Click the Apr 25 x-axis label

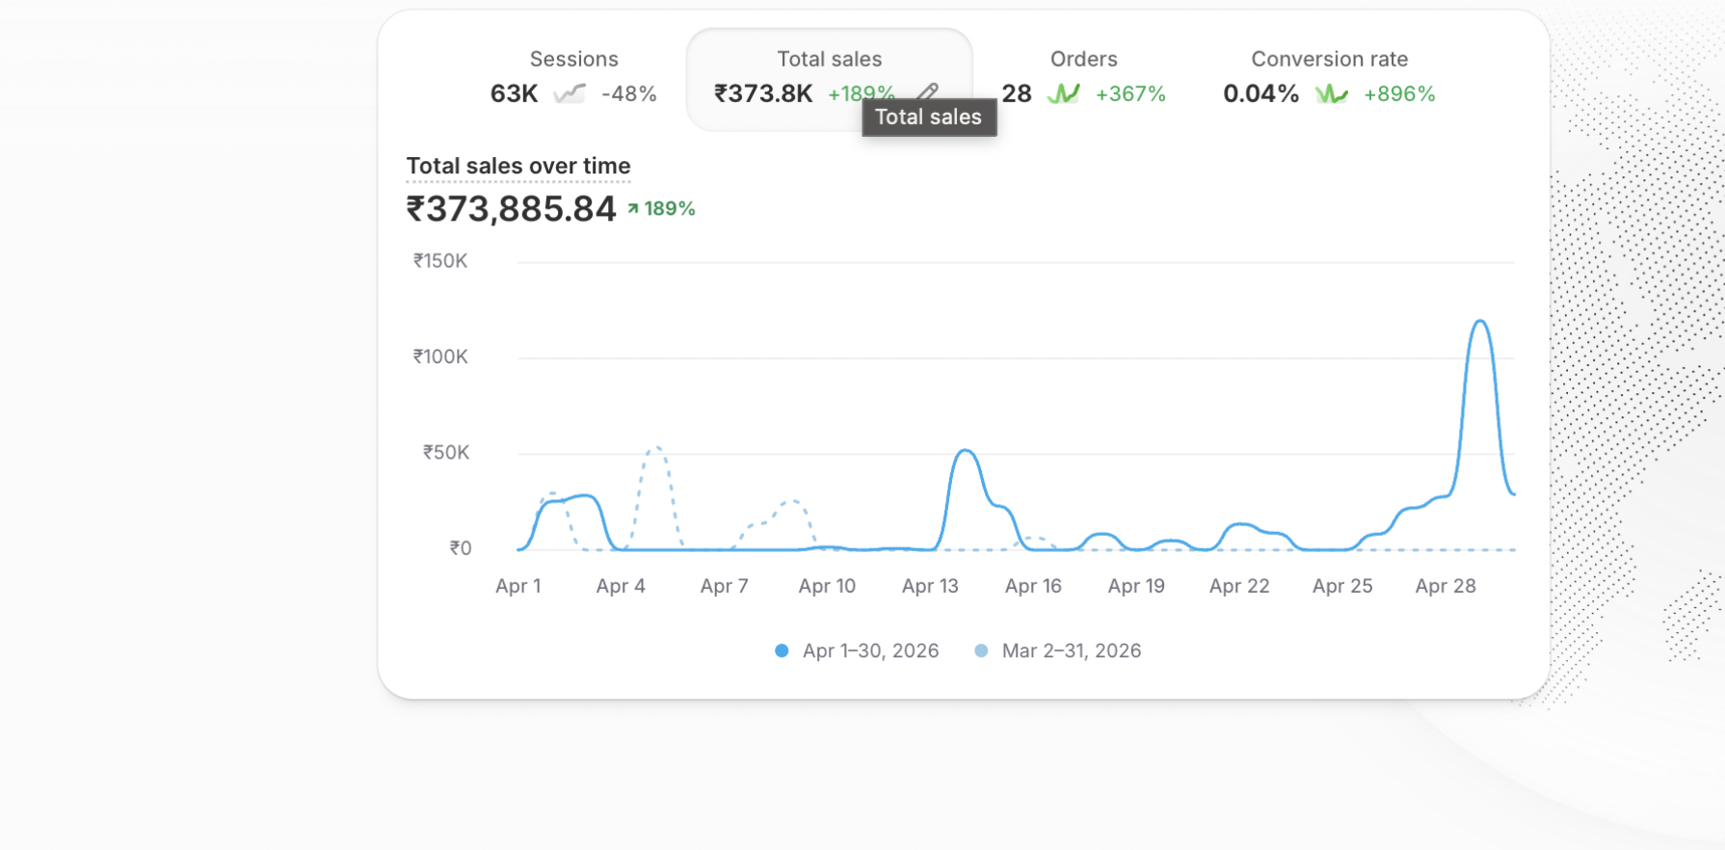pyautogui.click(x=1342, y=586)
